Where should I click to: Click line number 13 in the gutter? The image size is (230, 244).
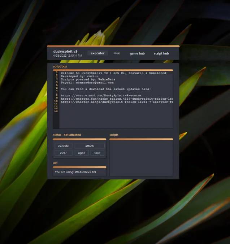[x=56, y=111]
